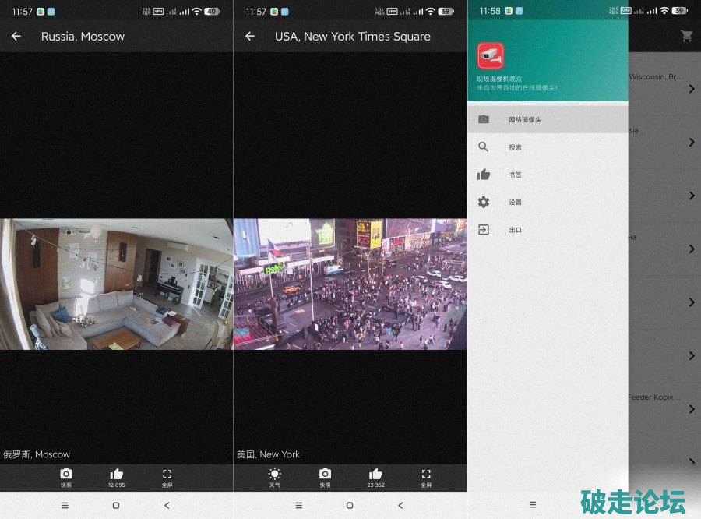This screenshot has width=701, height=519.
Task: Show weather for the New York camera
Action: 274,477
